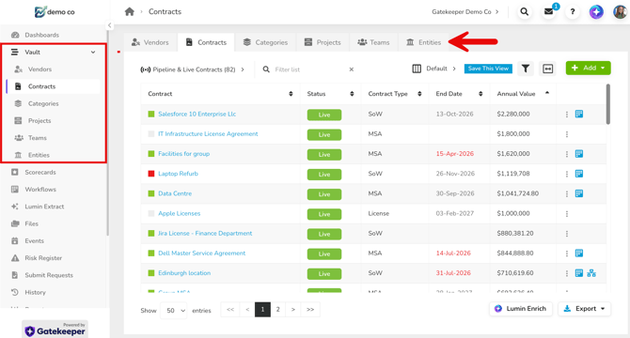Collapse the sidebar with the arrow handle
The width and height of the screenshot is (630, 338).
click(110, 25)
